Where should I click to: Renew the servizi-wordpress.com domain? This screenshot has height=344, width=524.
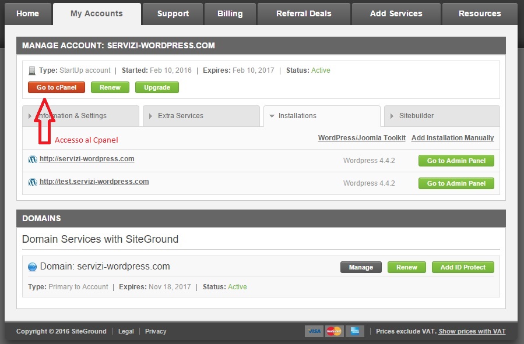[x=407, y=267]
